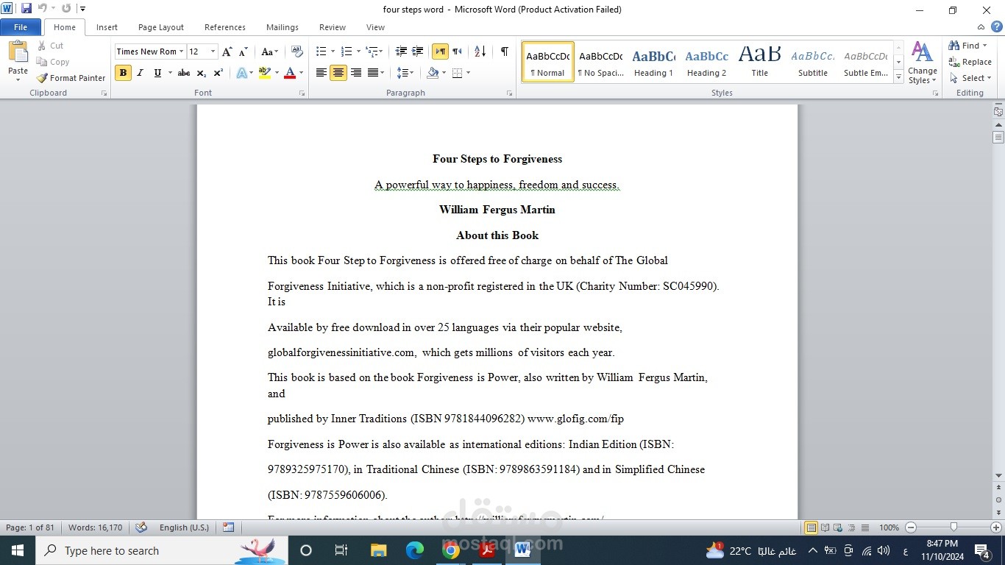Viewport: 1005px width, 565px height.
Task: Toggle Show/Hide paragraph marks
Action: 504,51
